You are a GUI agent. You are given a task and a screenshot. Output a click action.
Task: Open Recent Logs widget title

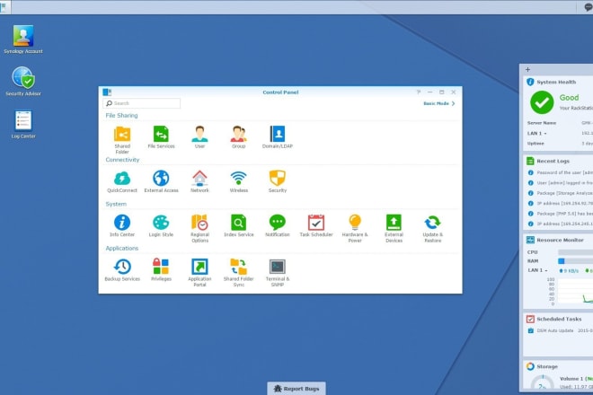pyautogui.click(x=553, y=161)
